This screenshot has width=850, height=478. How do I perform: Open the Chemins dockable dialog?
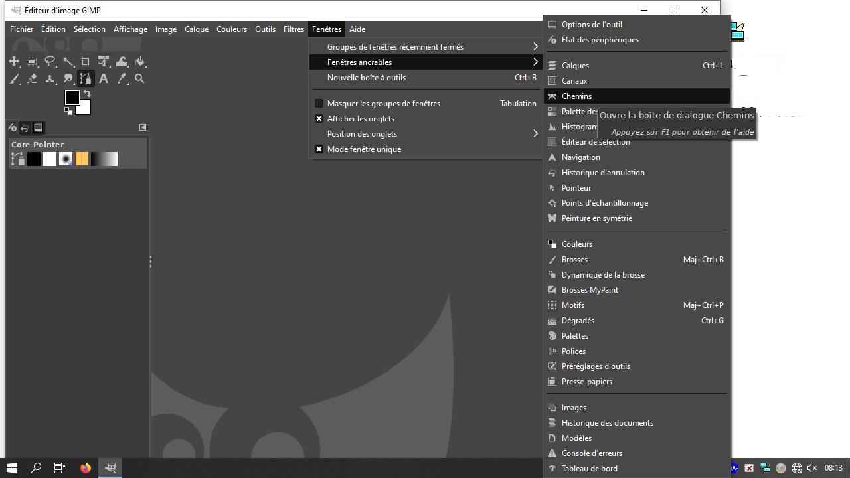pyautogui.click(x=576, y=96)
